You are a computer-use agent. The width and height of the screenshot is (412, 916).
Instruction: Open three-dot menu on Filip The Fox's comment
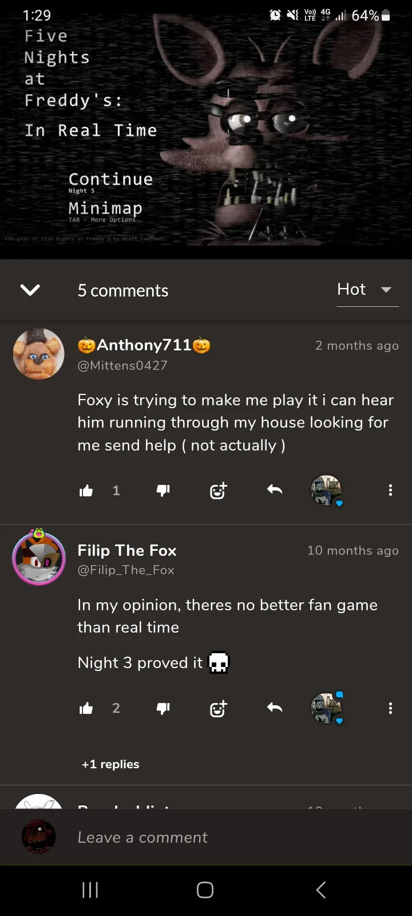click(x=390, y=709)
